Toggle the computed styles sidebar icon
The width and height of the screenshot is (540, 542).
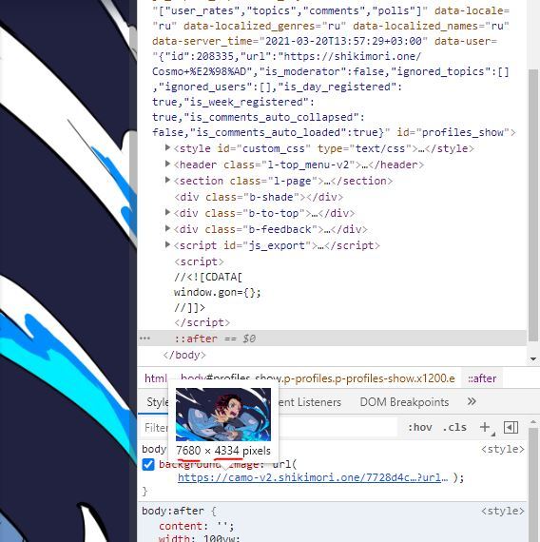pos(511,427)
